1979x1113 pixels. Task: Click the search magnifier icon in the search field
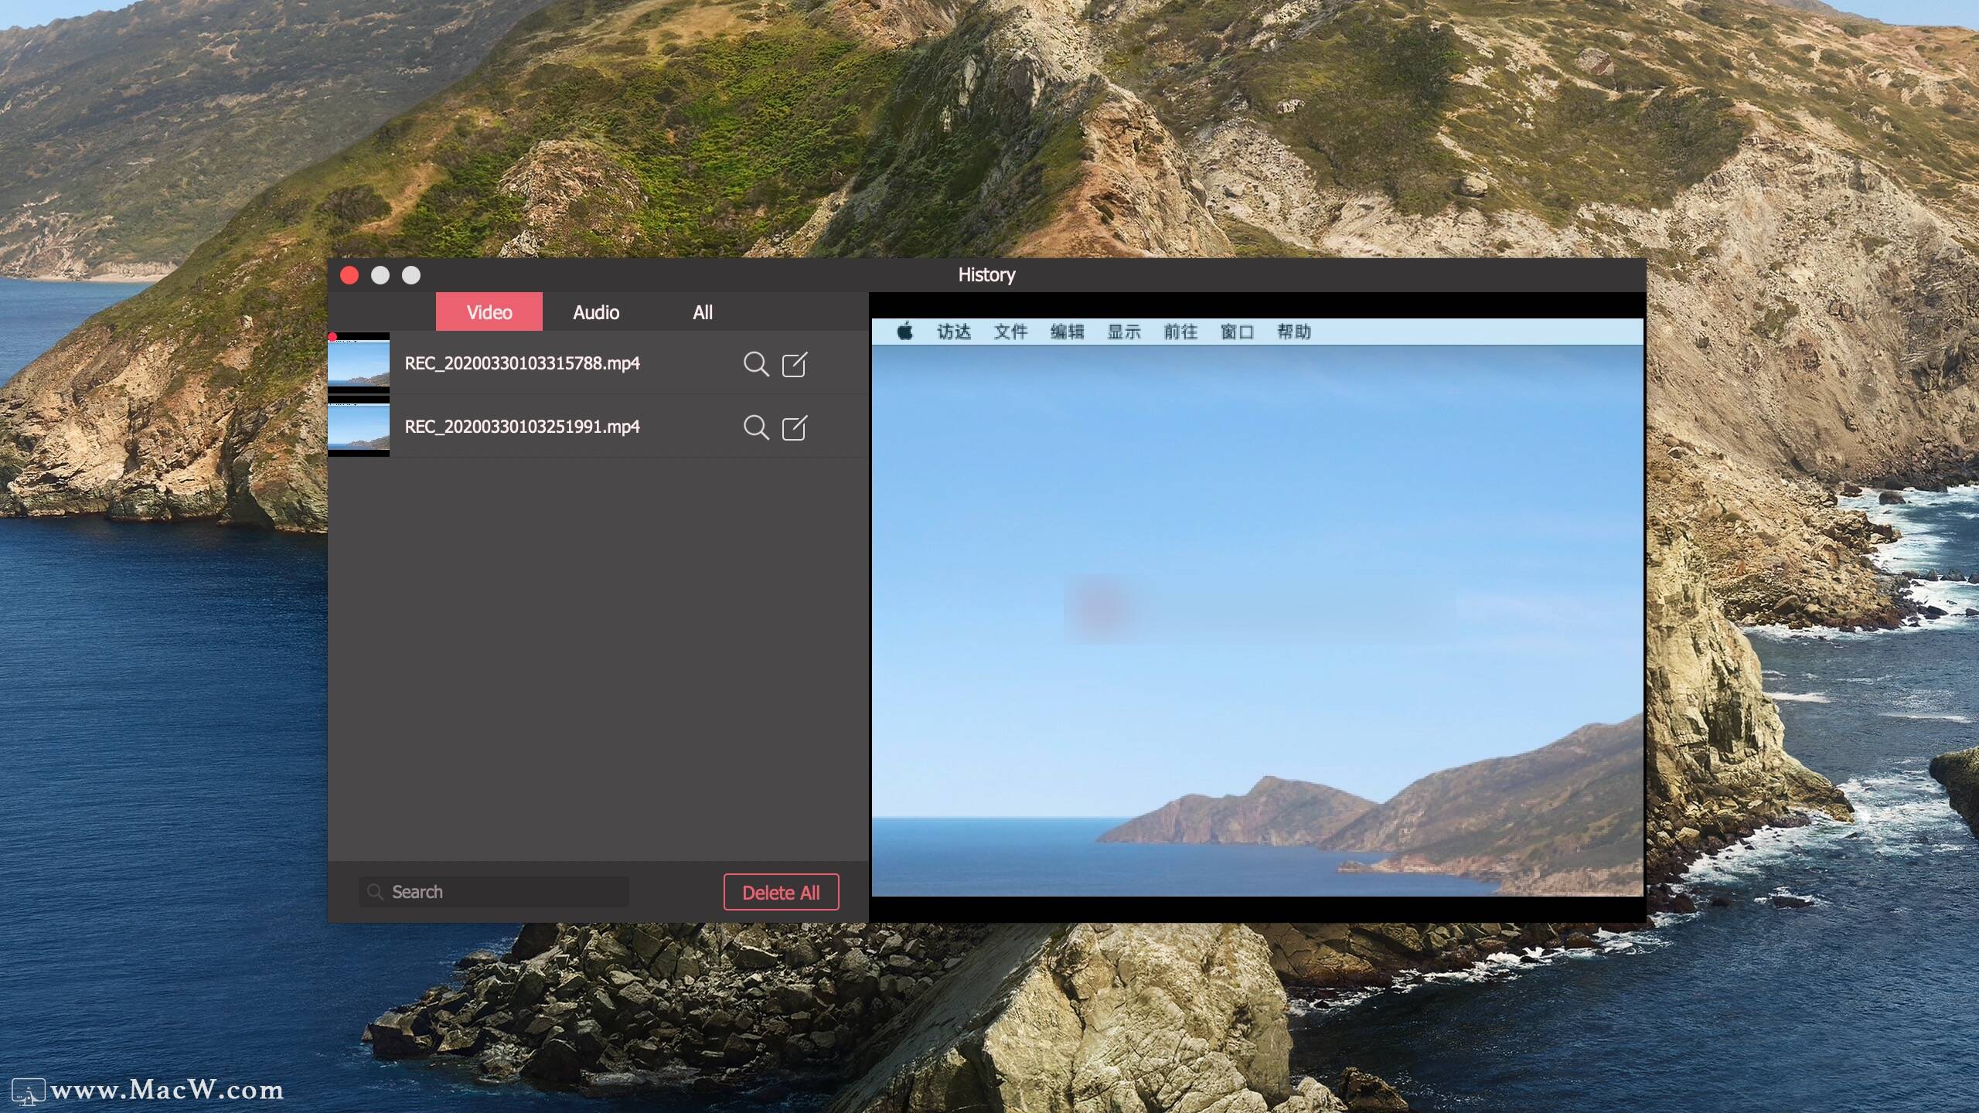[x=376, y=892]
